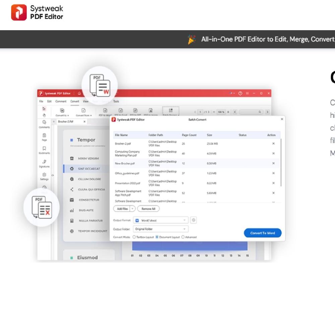Open the Tools menu
Viewport: 335px width, 335px height.
pyautogui.click(x=116, y=101)
